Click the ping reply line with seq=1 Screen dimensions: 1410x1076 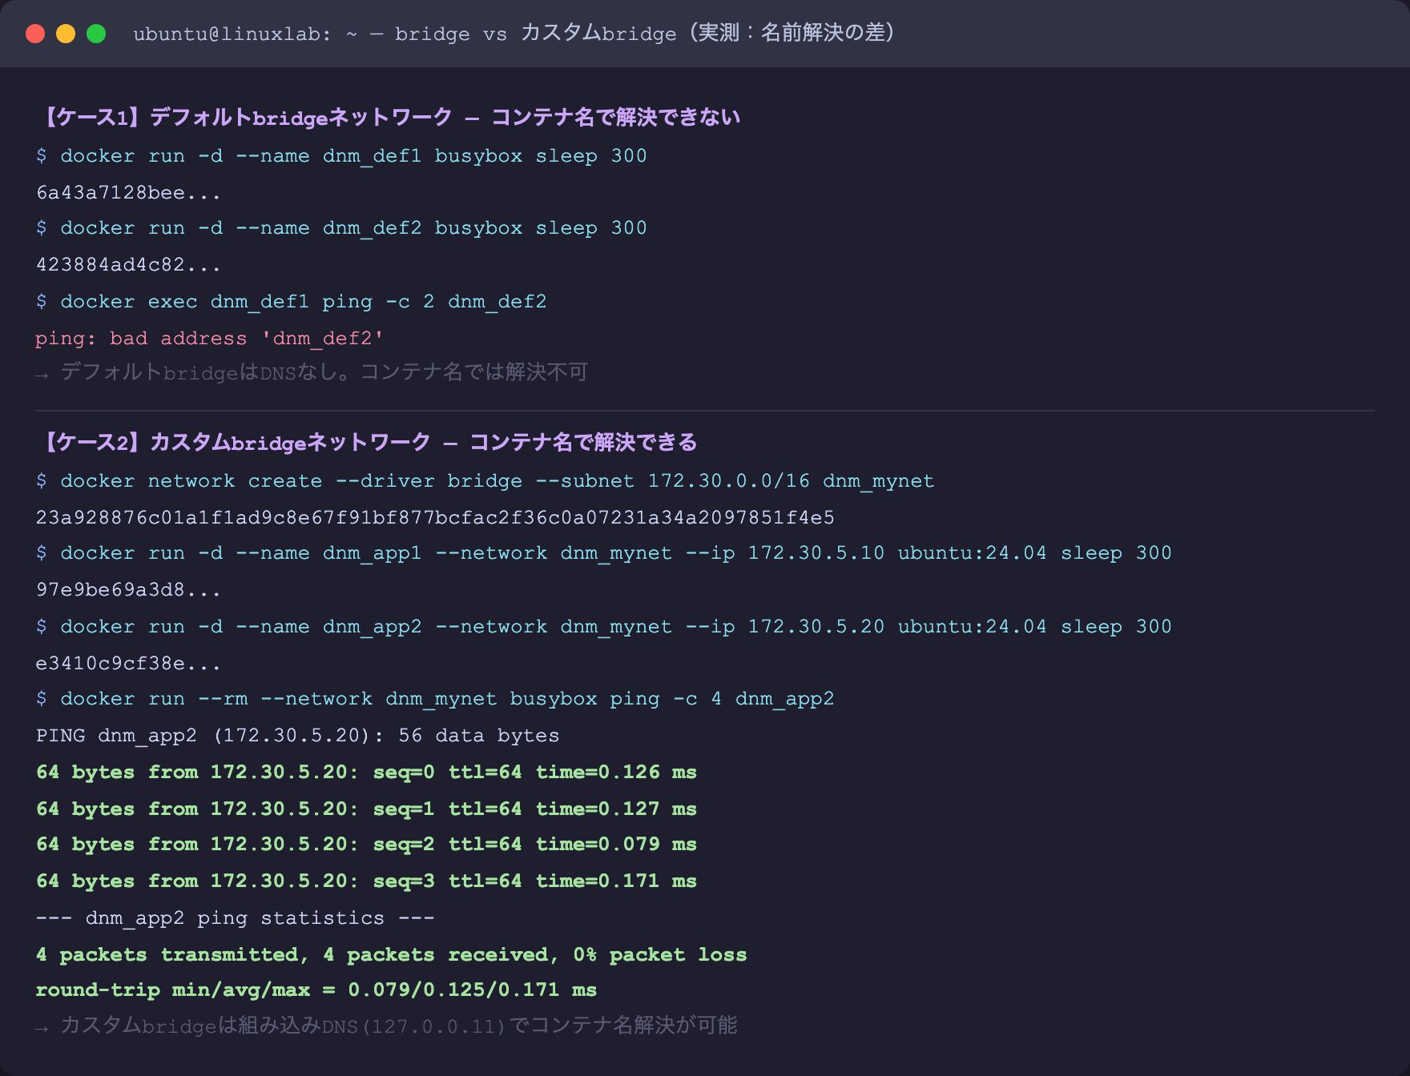pyautogui.click(x=366, y=809)
